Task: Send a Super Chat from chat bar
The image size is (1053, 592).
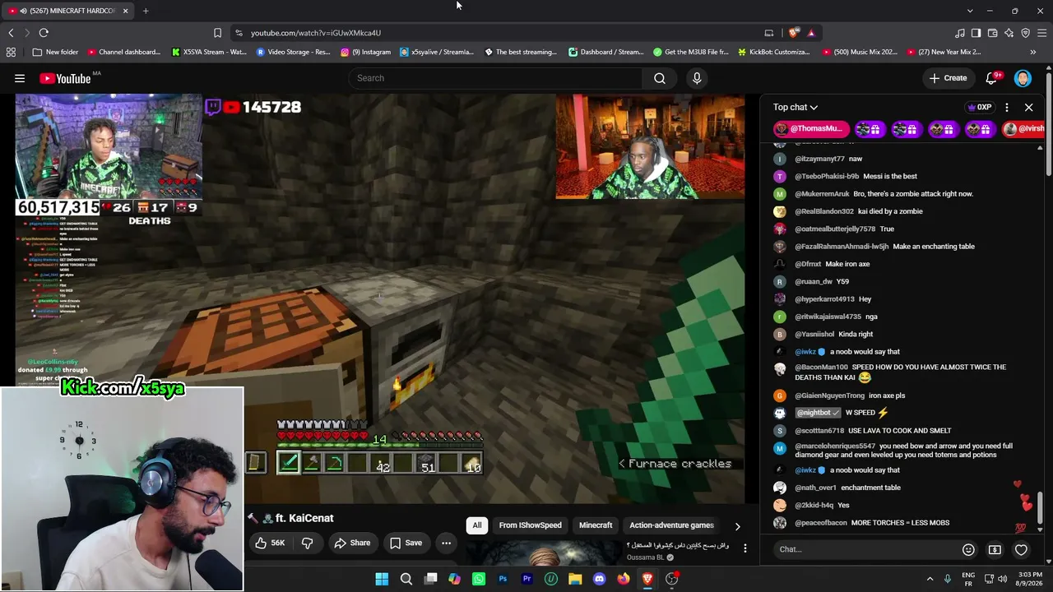Action: point(995,549)
